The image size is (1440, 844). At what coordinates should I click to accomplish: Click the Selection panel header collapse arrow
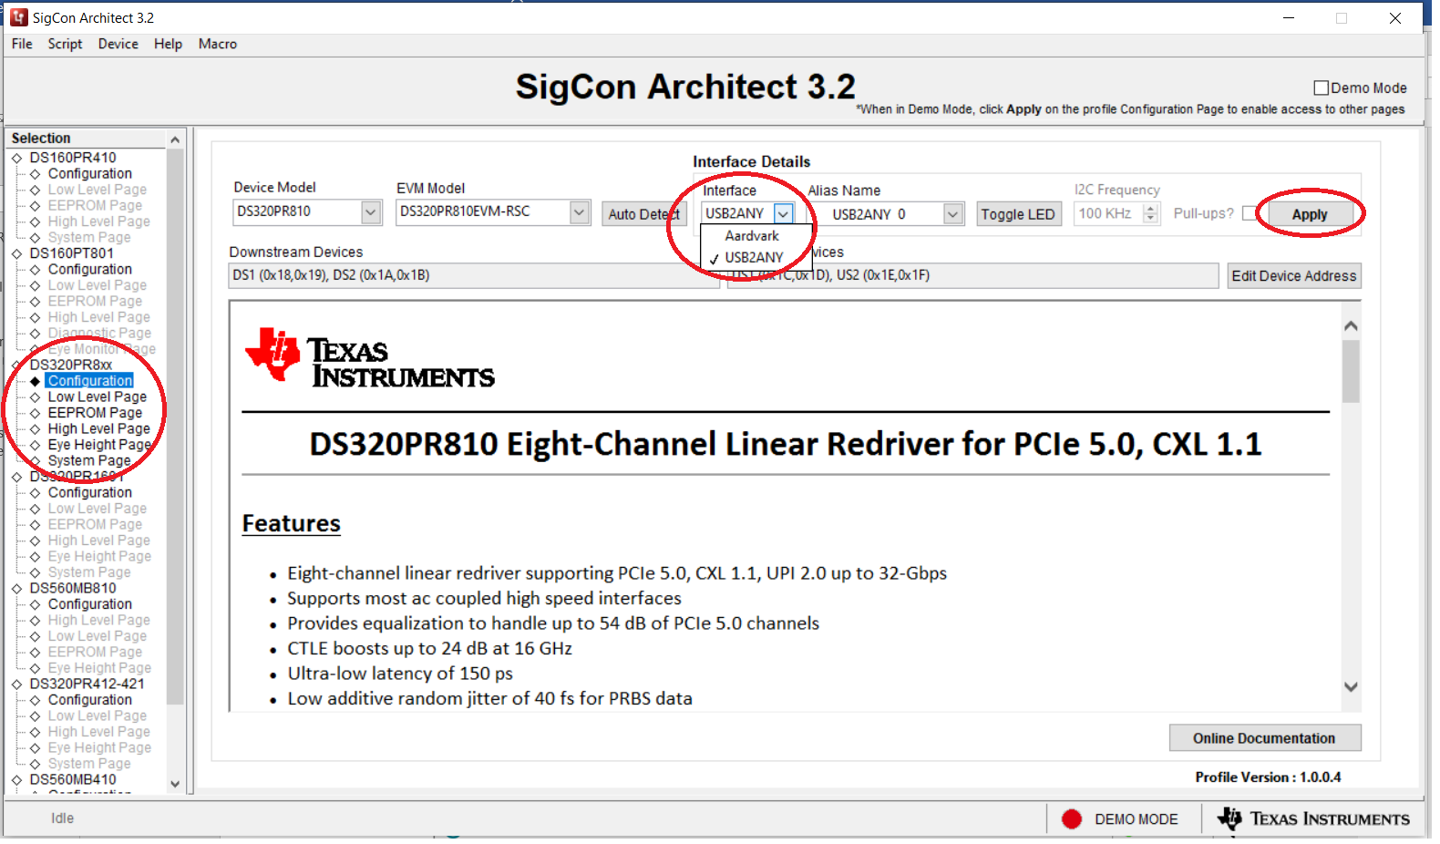point(175,139)
